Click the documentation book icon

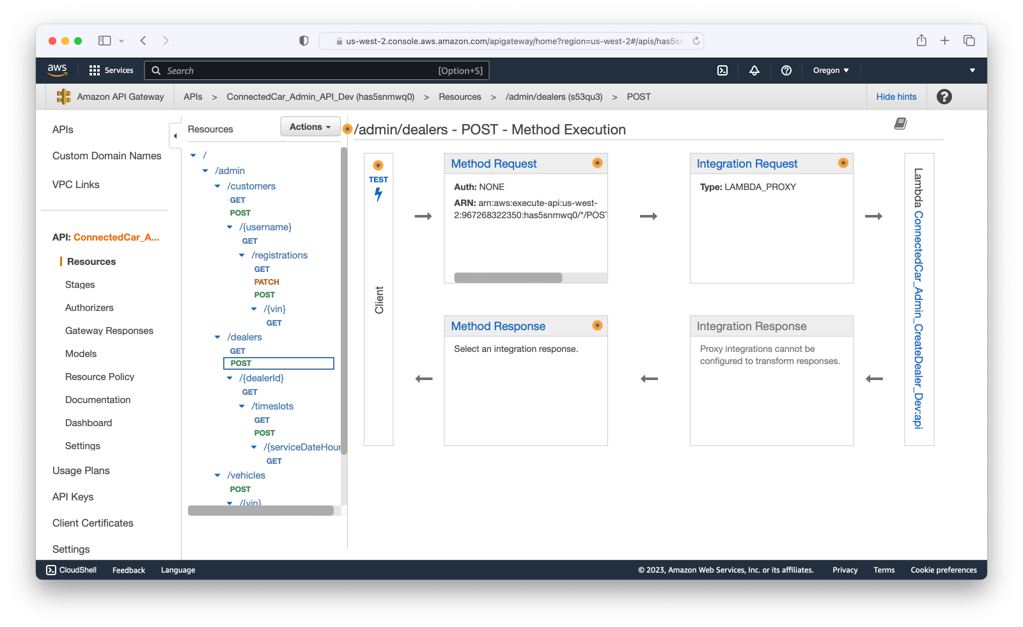tap(900, 123)
